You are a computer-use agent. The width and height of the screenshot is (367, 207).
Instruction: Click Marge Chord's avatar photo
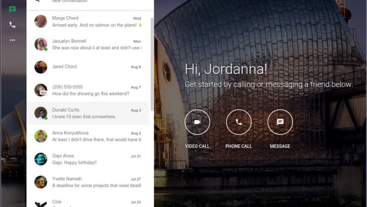[x=40, y=21]
